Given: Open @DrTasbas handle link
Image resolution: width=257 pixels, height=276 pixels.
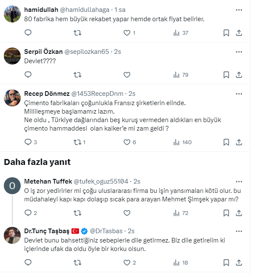Looking at the screenshot, I should tap(107, 231).
